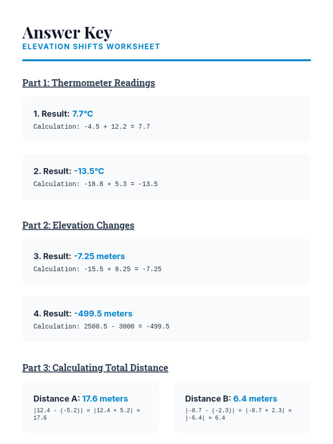Screen dimensions: 333x444
Task: Click the -7.25 meters result
Action: (x=99, y=256)
